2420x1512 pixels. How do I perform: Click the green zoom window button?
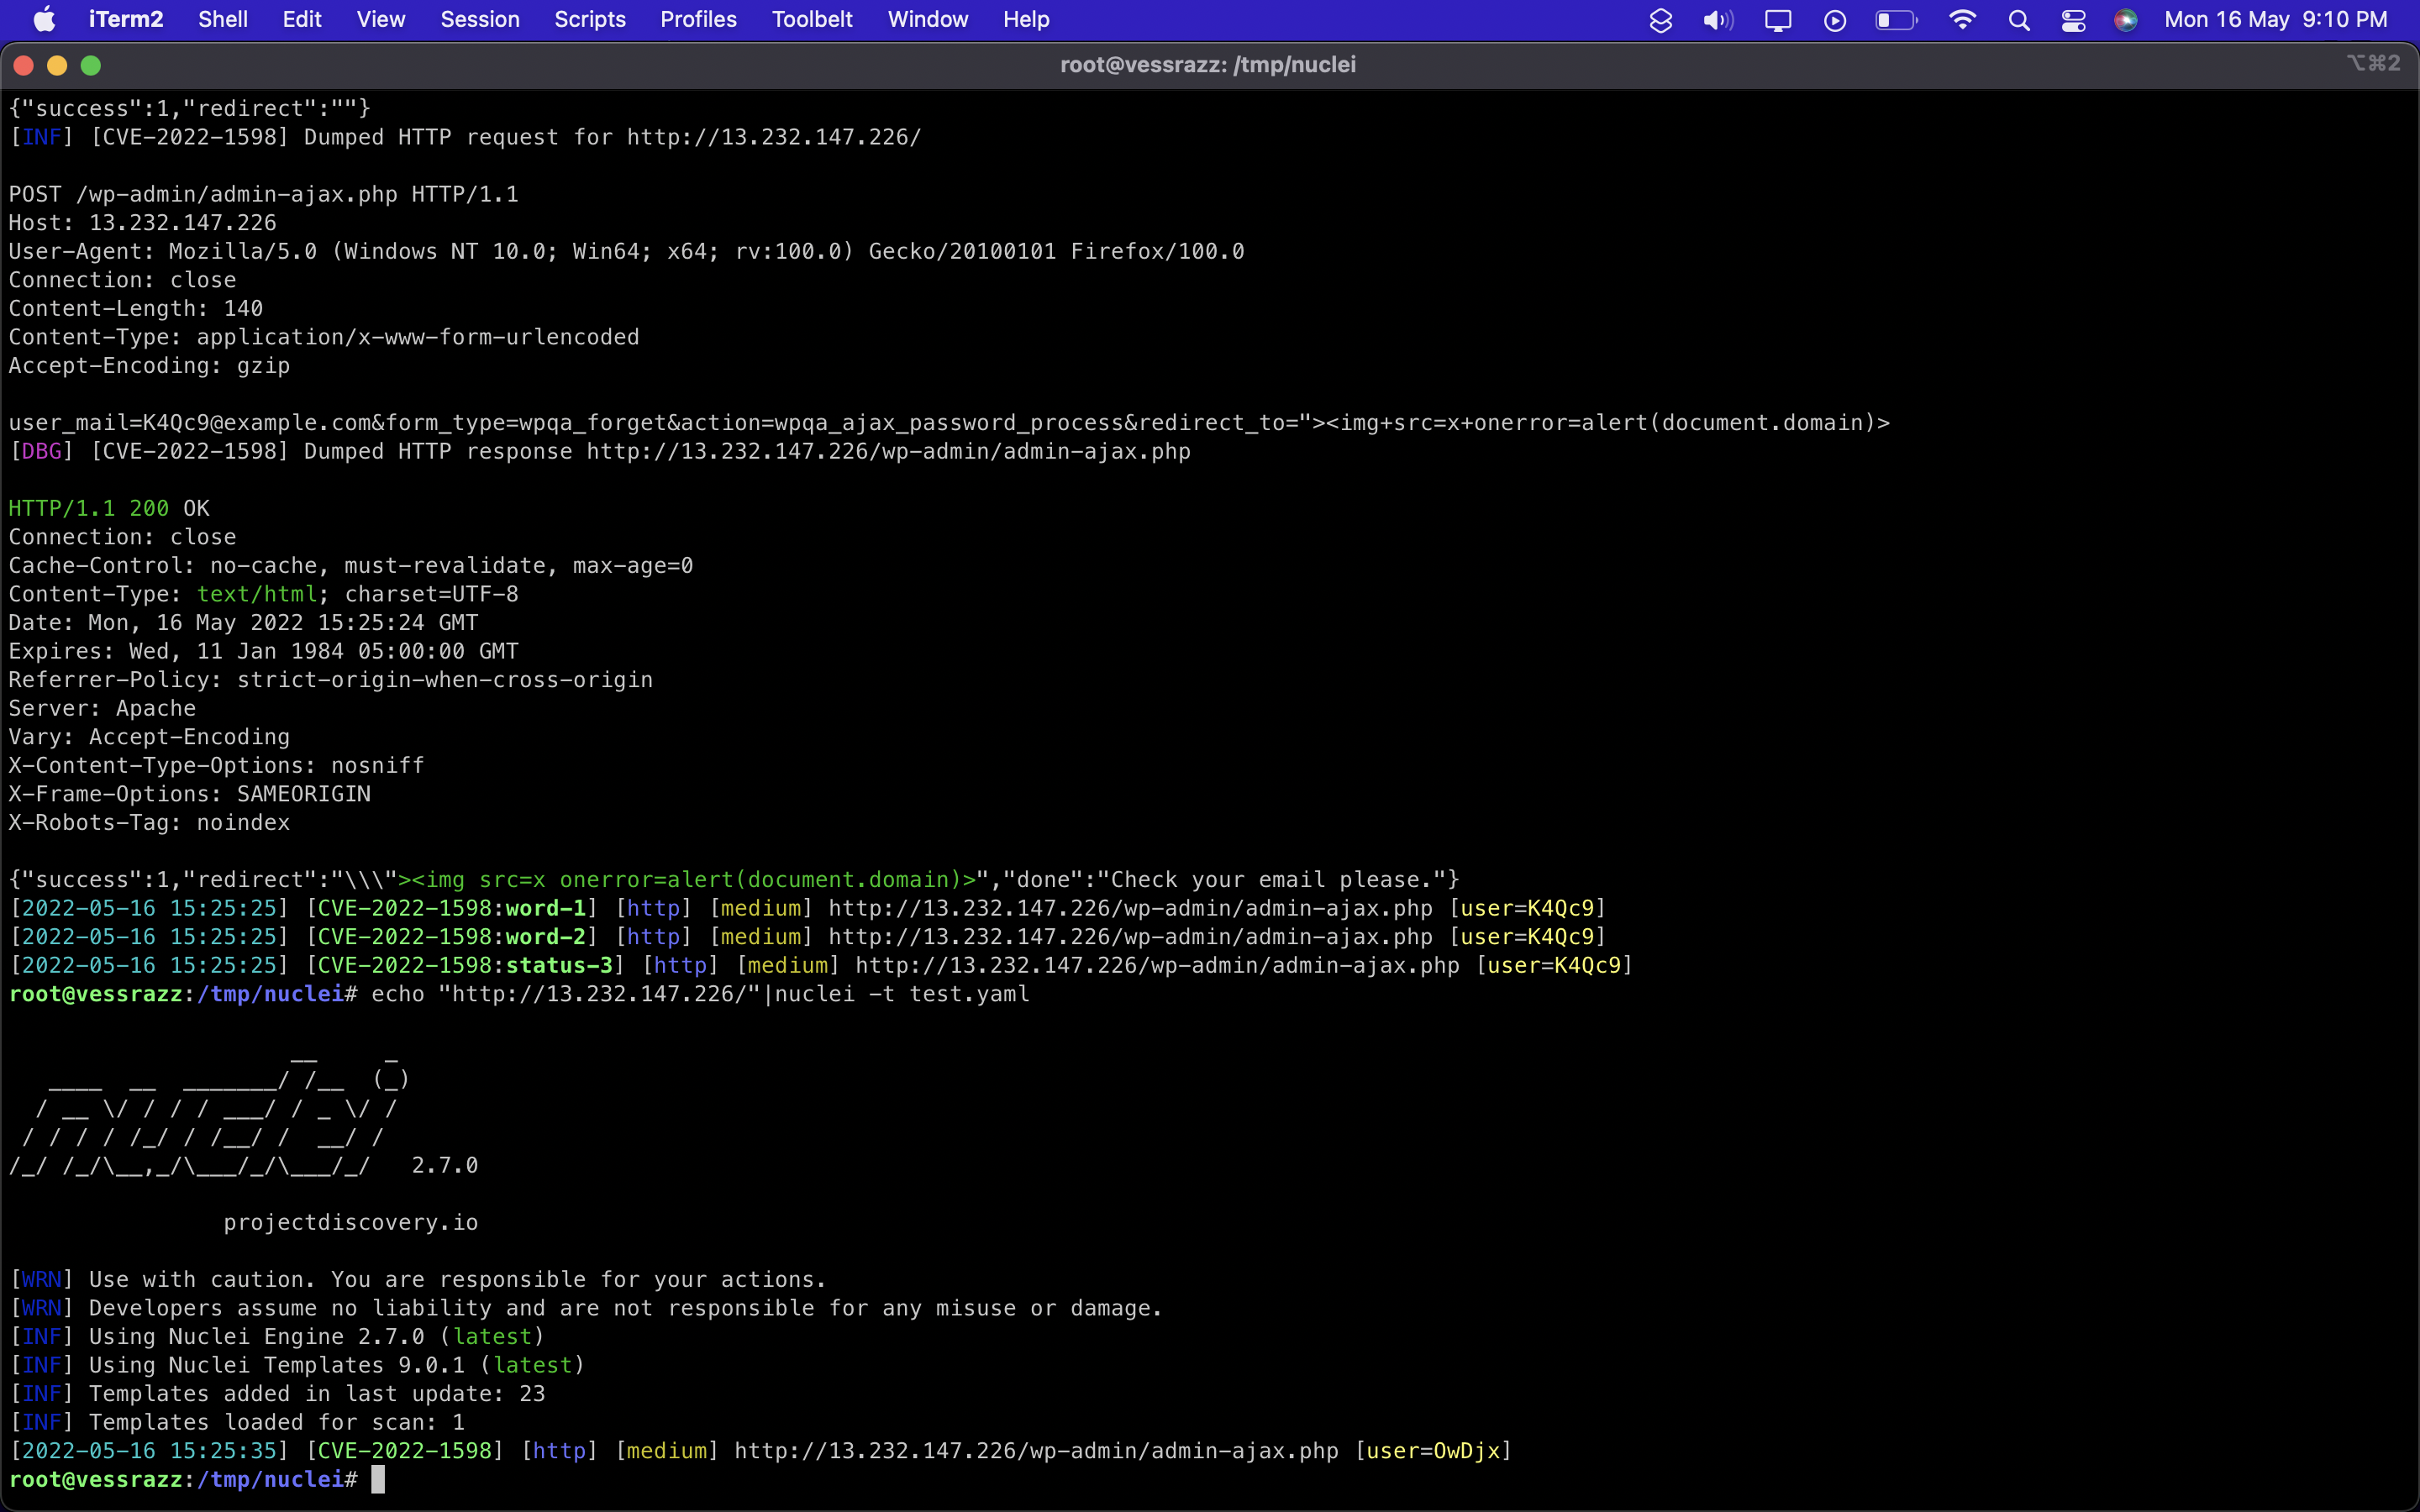(x=91, y=65)
